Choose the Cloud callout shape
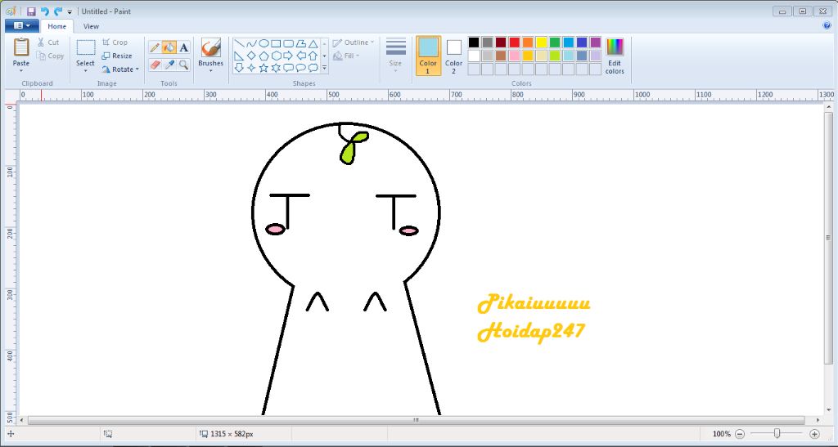838x447 pixels. pos(313,68)
